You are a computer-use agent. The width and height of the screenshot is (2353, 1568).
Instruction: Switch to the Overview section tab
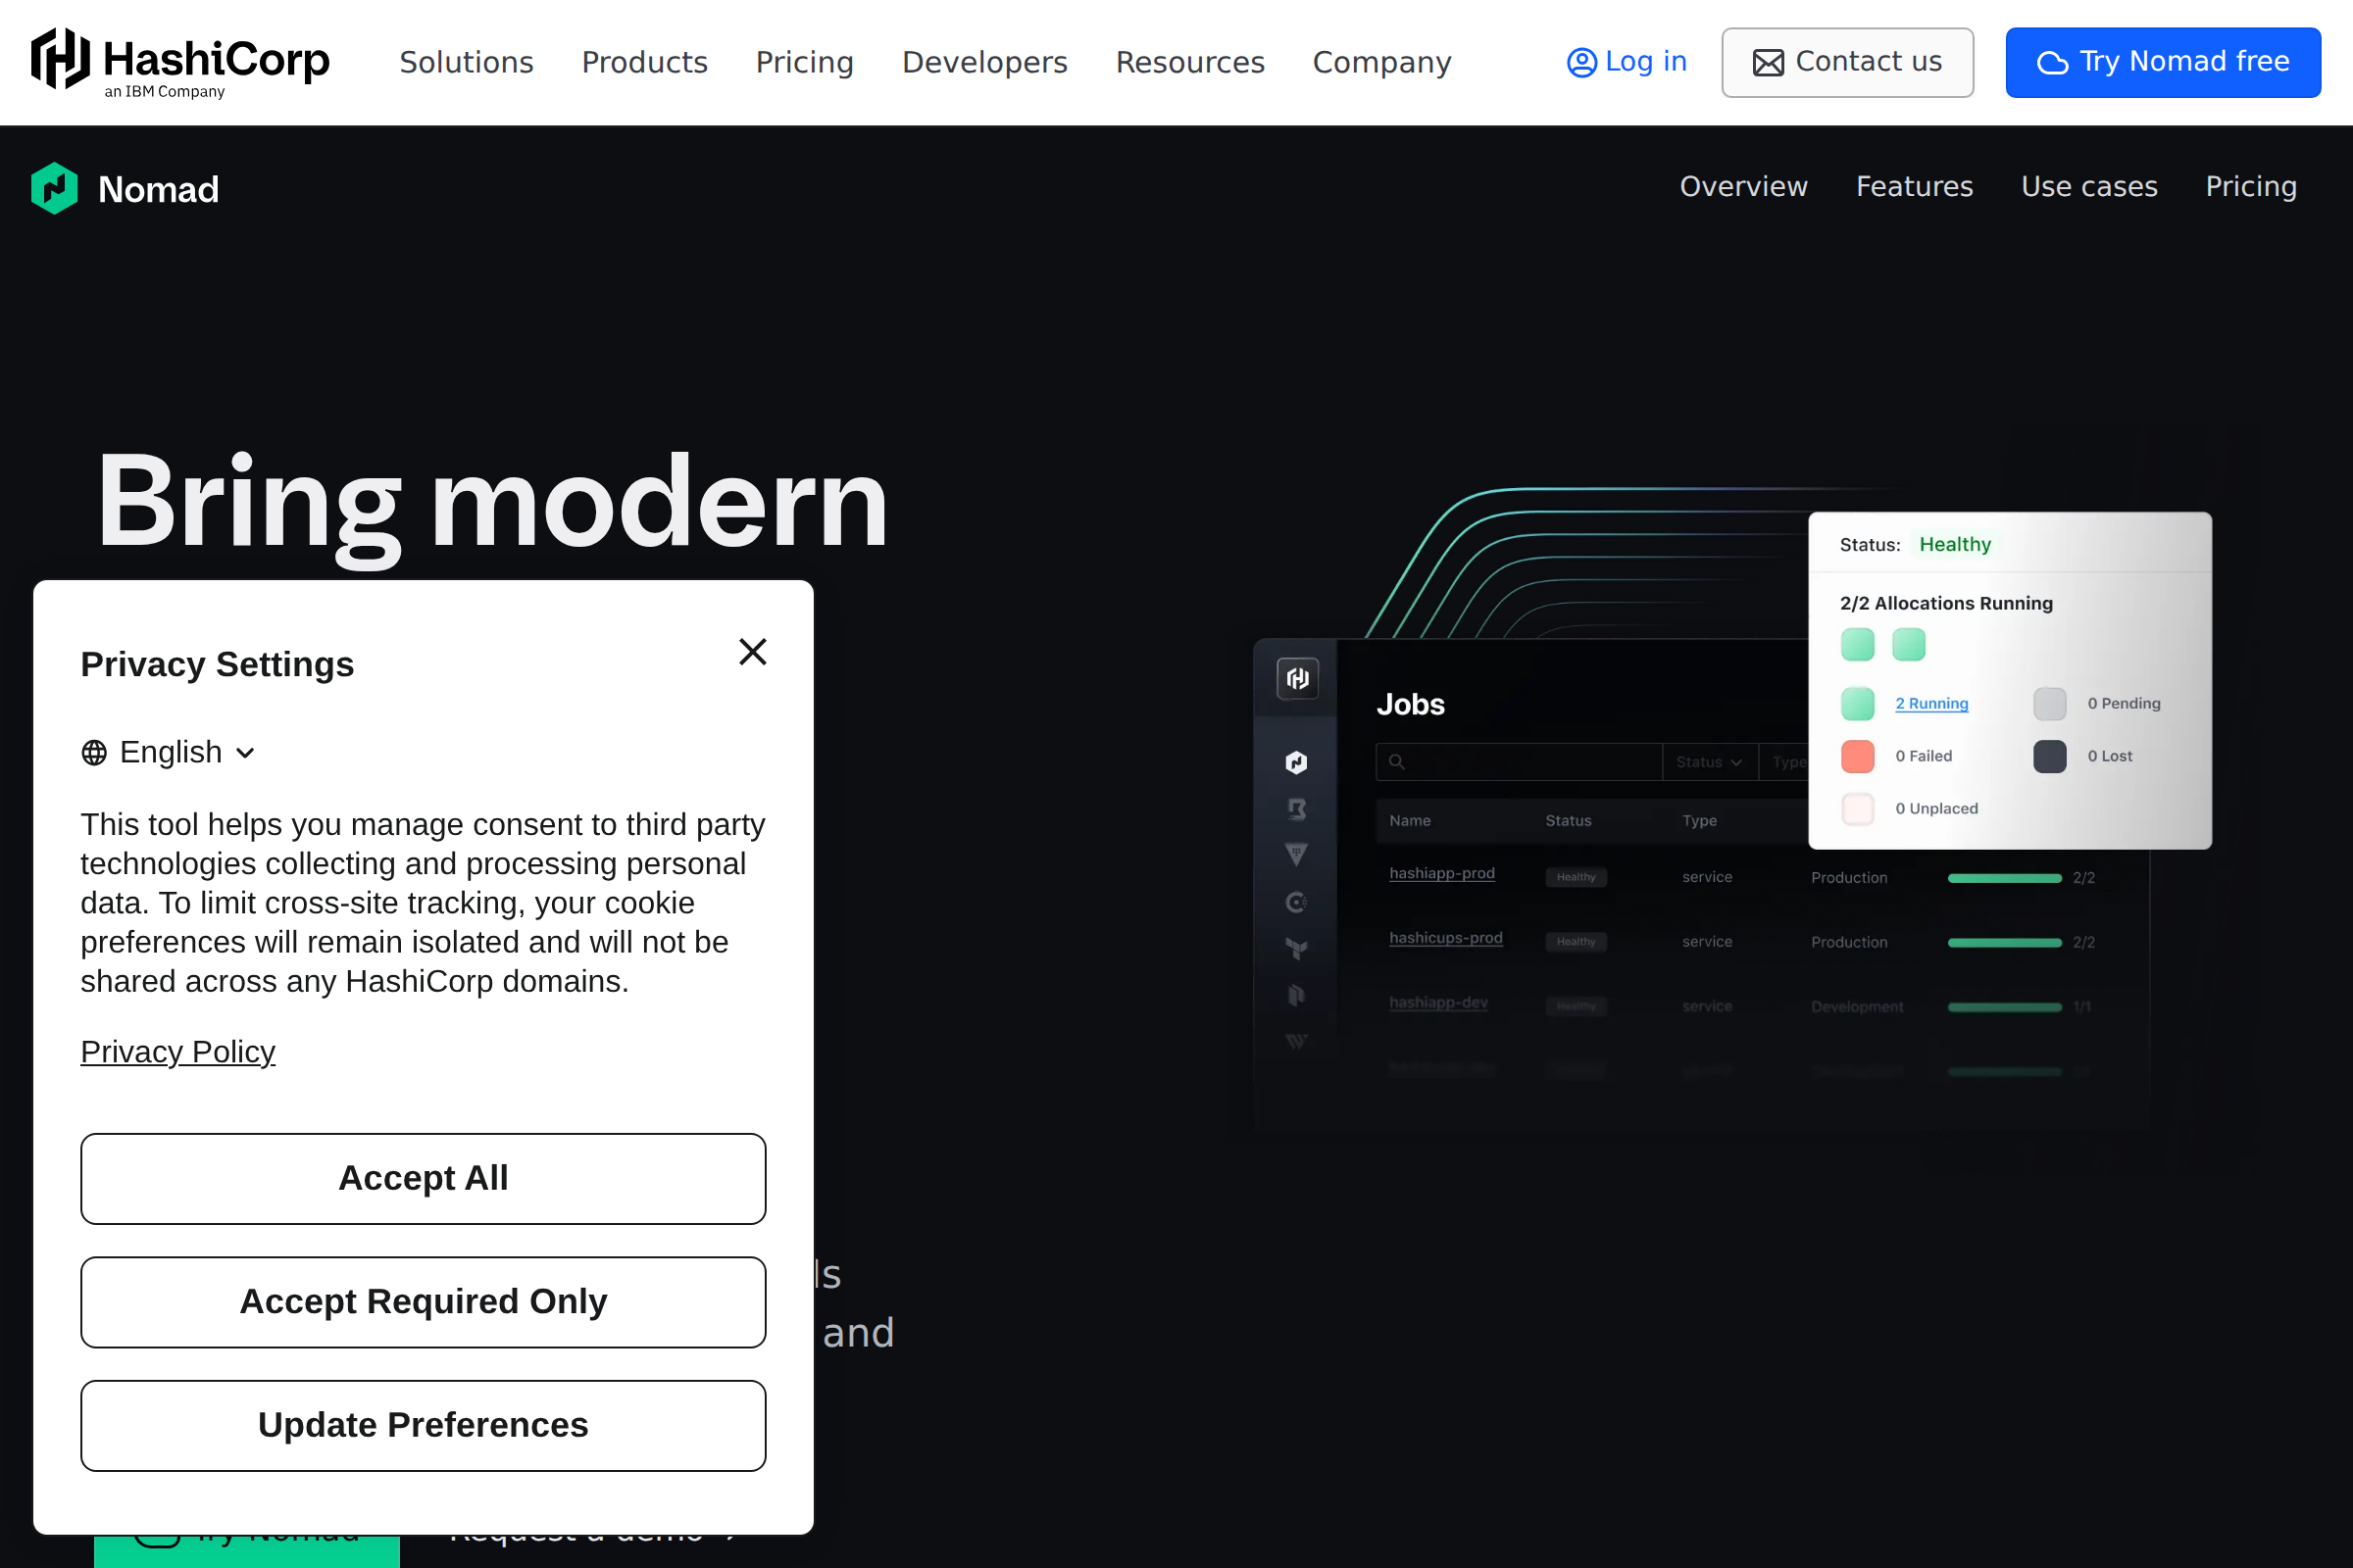click(1744, 187)
